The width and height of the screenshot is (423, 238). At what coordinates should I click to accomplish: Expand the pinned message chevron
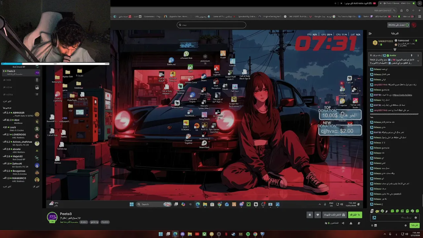pyautogui.click(x=418, y=60)
